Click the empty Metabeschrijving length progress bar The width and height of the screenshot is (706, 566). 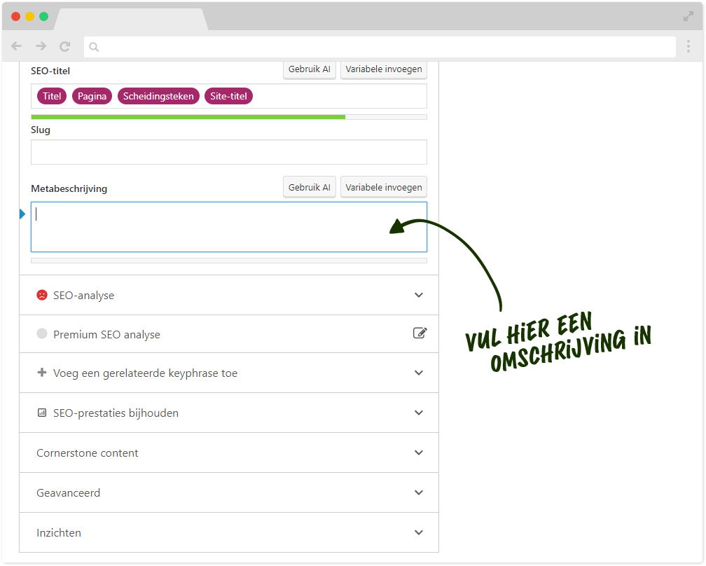click(x=229, y=261)
